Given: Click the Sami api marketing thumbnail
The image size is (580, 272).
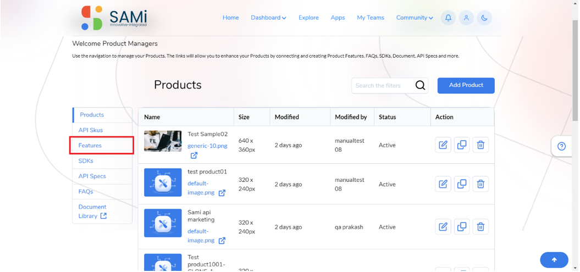Looking at the screenshot, I should pyautogui.click(x=163, y=223).
